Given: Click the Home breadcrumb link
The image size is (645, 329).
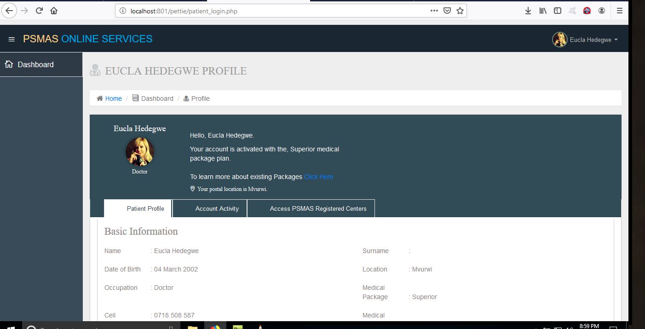Looking at the screenshot, I should pyautogui.click(x=113, y=98).
